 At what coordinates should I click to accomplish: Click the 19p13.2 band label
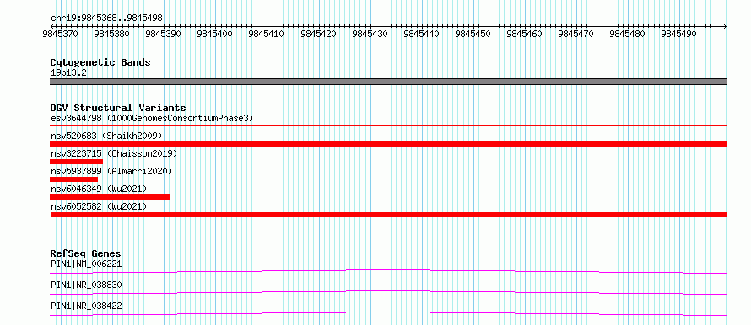68,72
